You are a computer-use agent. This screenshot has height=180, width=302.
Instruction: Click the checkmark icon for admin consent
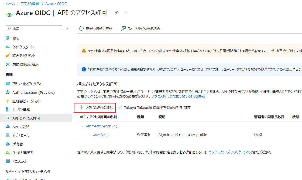pyautogui.click(x=120, y=107)
